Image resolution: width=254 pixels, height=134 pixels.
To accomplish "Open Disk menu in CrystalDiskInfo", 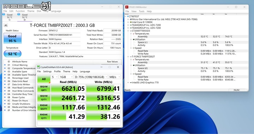I will [39, 11].
